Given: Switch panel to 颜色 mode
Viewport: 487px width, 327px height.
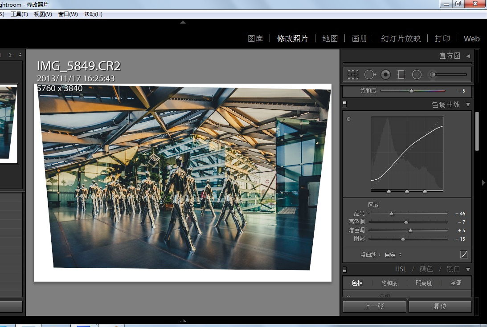Looking at the screenshot, I should tap(426, 269).
